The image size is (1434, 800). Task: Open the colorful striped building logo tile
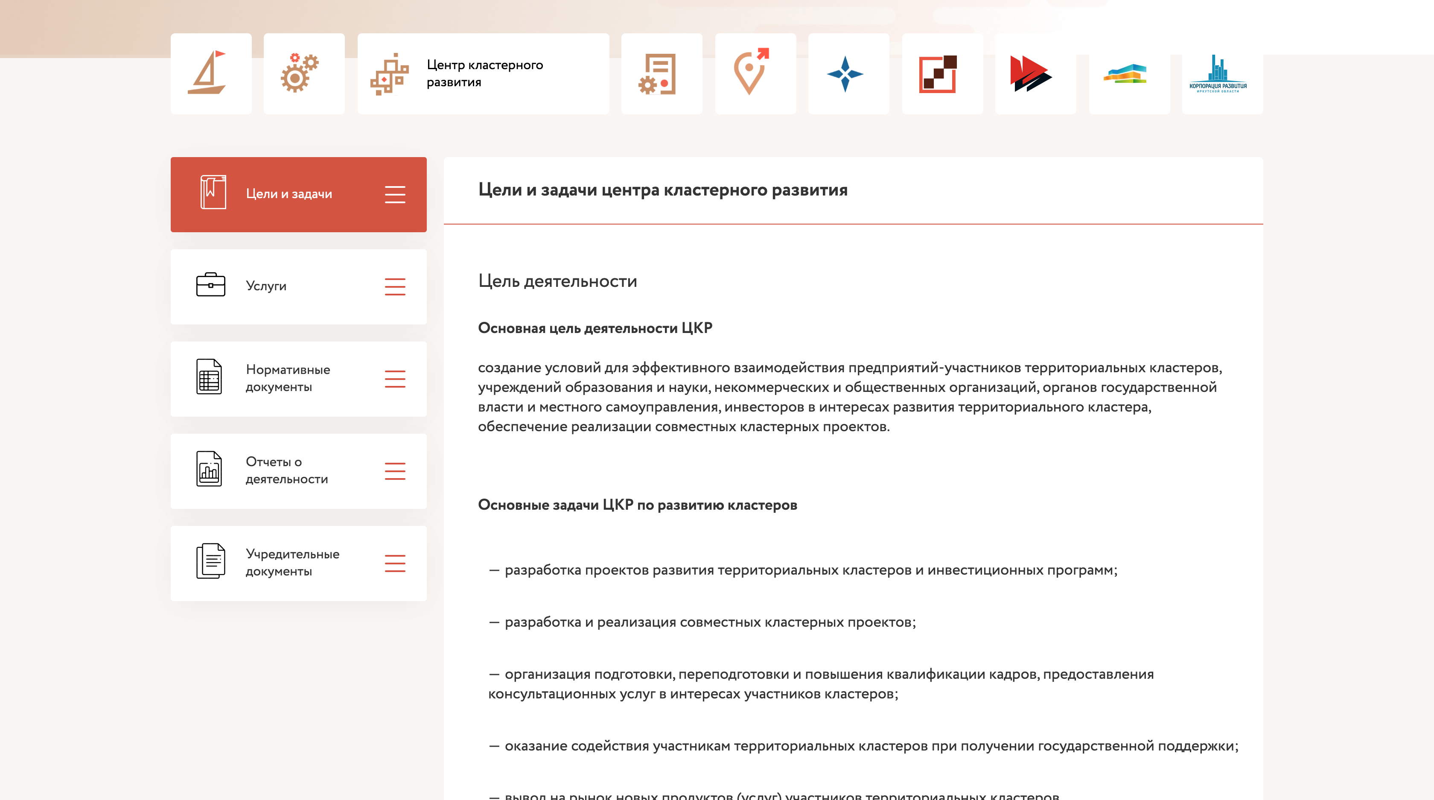tap(1130, 73)
